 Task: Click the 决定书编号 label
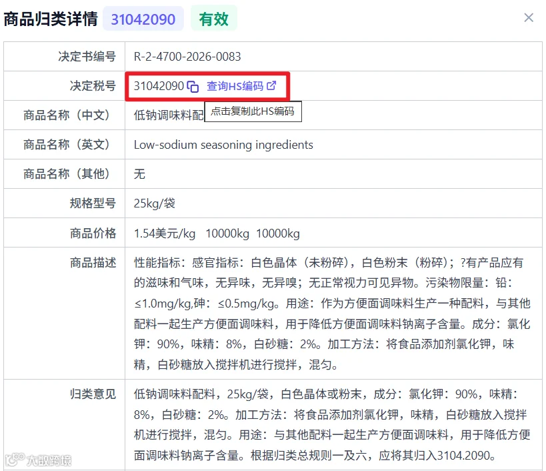click(x=87, y=57)
